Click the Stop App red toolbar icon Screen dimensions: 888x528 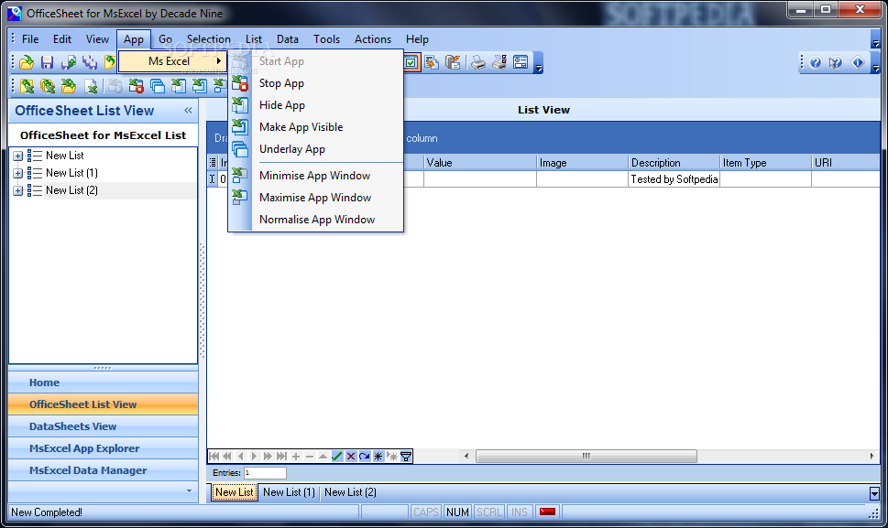tap(136, 86)
